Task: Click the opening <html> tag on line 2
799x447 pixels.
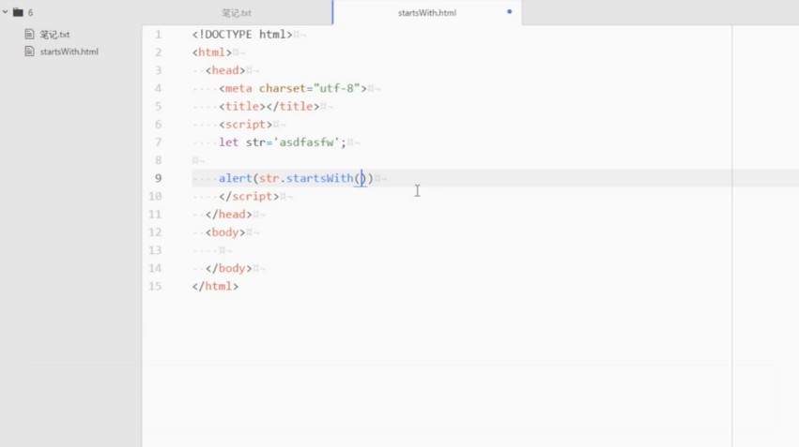Action: tap(212, 52)
